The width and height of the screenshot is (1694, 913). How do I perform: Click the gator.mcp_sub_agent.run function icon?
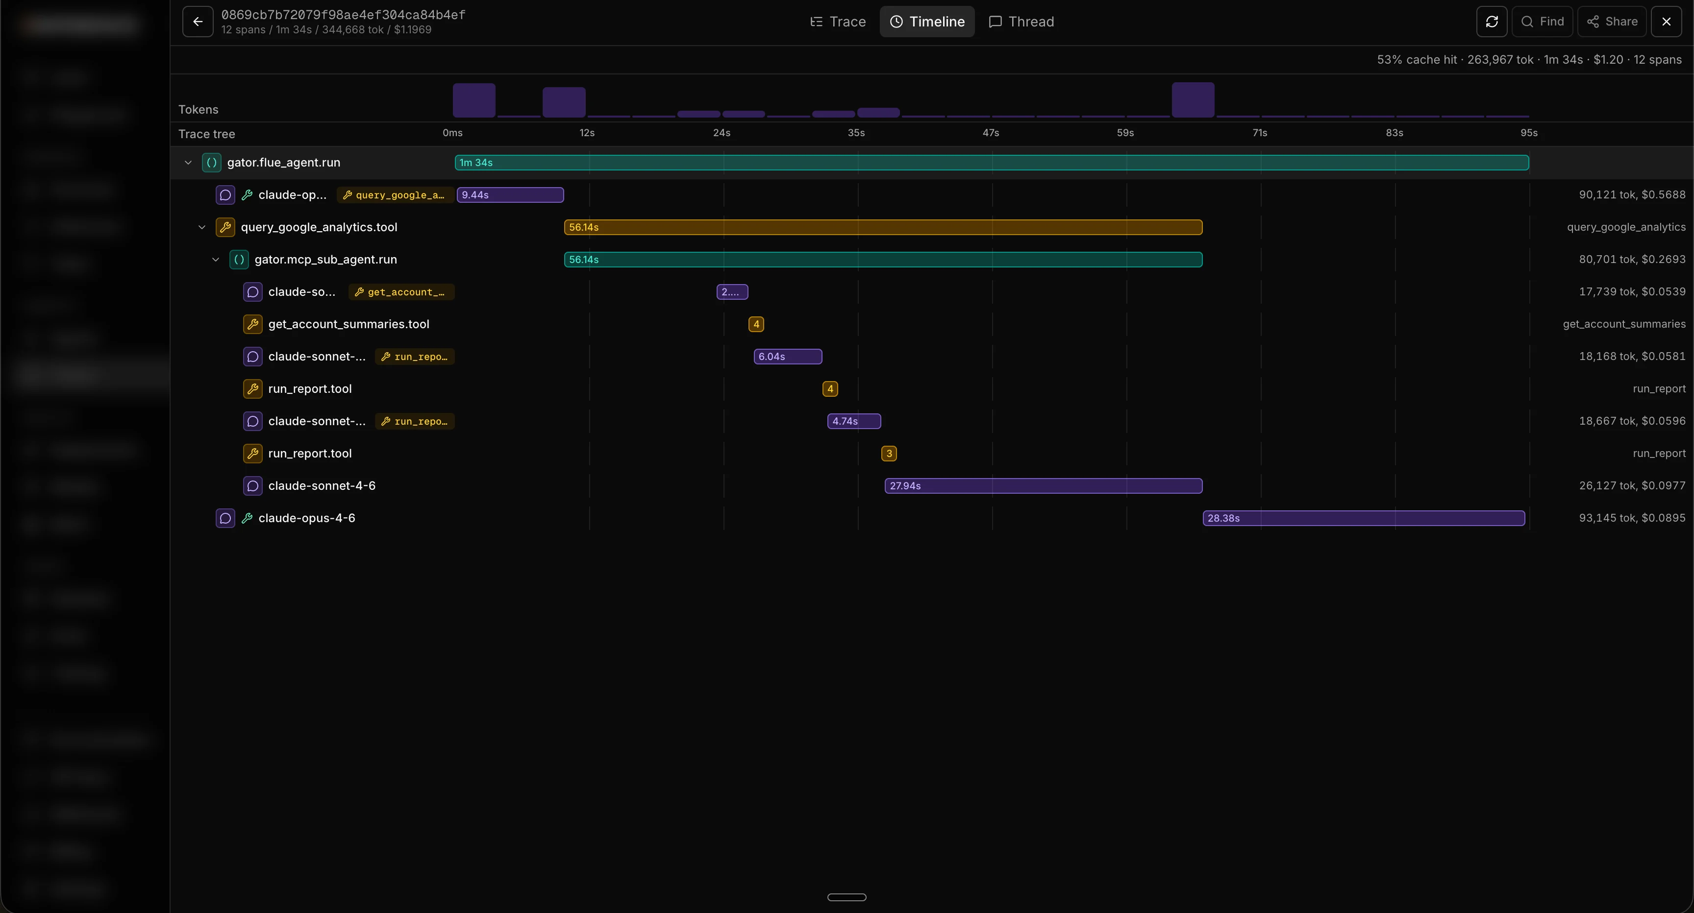coord(239,260)
